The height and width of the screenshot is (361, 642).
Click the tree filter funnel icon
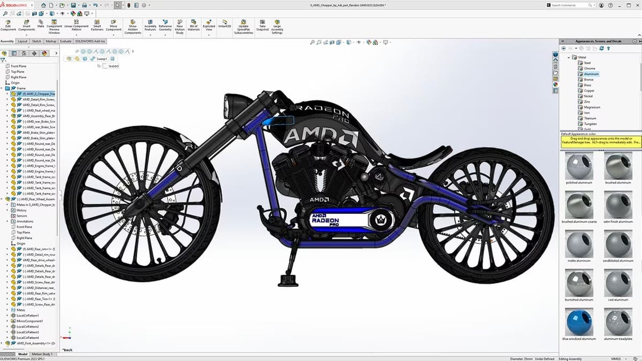[x=4, y=60]
